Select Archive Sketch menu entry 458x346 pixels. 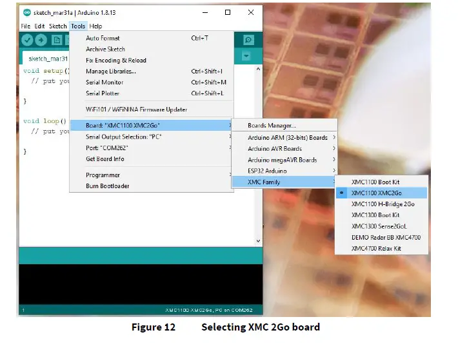[152, 50]
